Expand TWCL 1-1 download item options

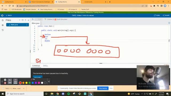click(24, 89)
